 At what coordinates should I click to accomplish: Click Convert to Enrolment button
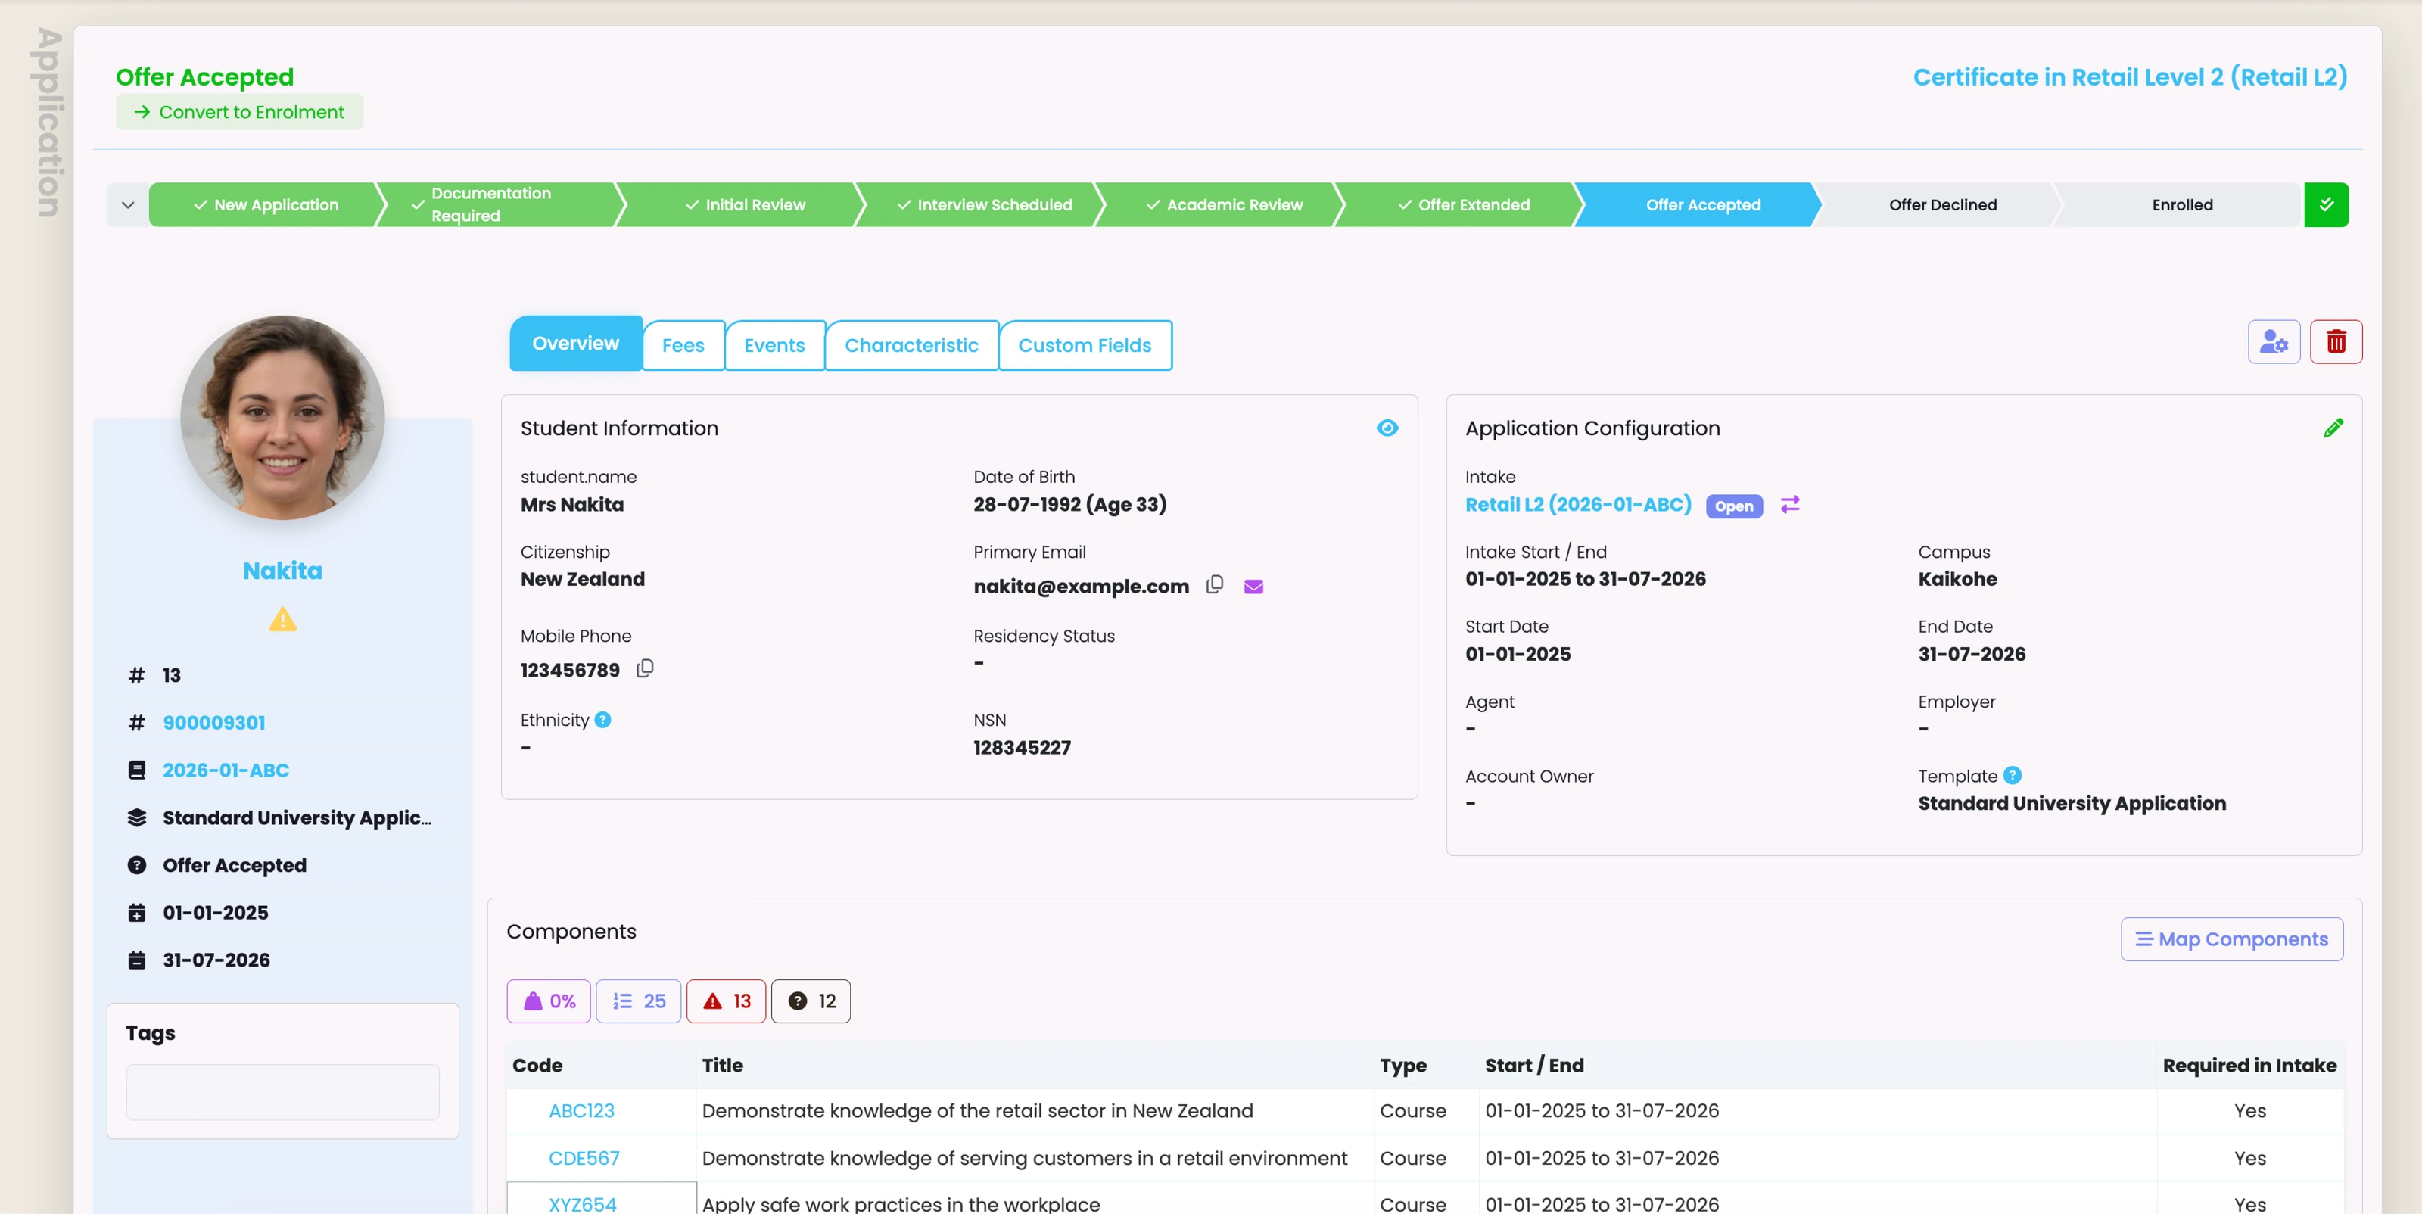point(239,112)
